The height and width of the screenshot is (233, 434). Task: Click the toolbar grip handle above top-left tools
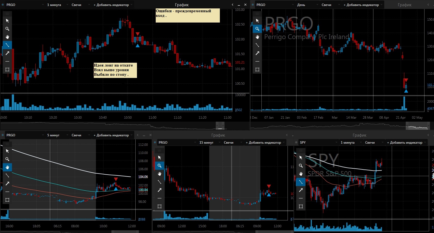tap(7, 14)
